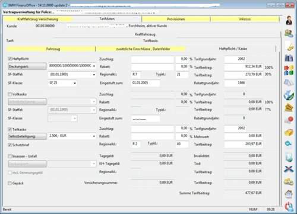
Task: Open the yellow box icon in sidebar
Action: pos(289,132)
